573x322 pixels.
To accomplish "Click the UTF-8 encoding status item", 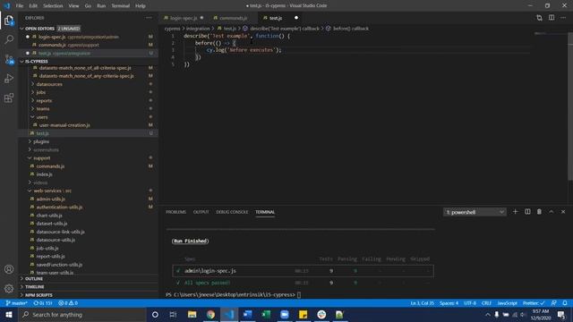I will pos(470,303).
